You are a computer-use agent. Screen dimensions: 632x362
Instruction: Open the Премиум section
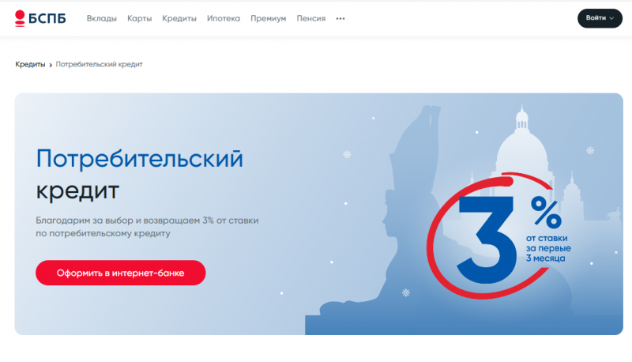pos(269,18)
